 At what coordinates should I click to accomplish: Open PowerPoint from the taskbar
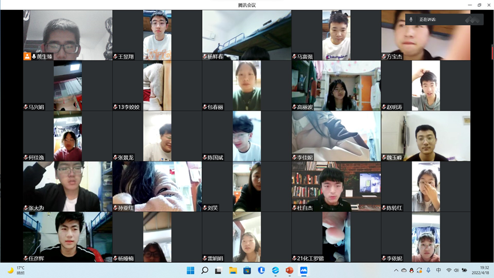(290, 270)
